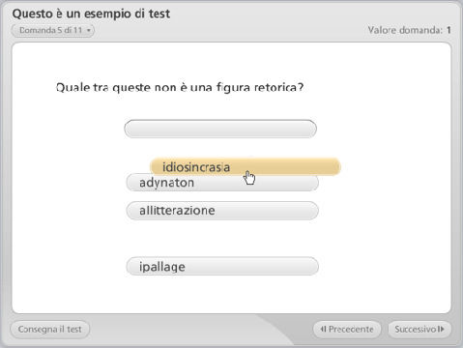
Task: Click the empty answer drop slot
Action: coord(220,129)
